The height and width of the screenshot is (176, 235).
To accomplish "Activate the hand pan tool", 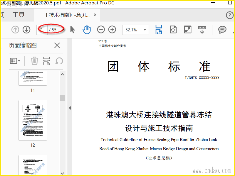I will tap(87, 30).
